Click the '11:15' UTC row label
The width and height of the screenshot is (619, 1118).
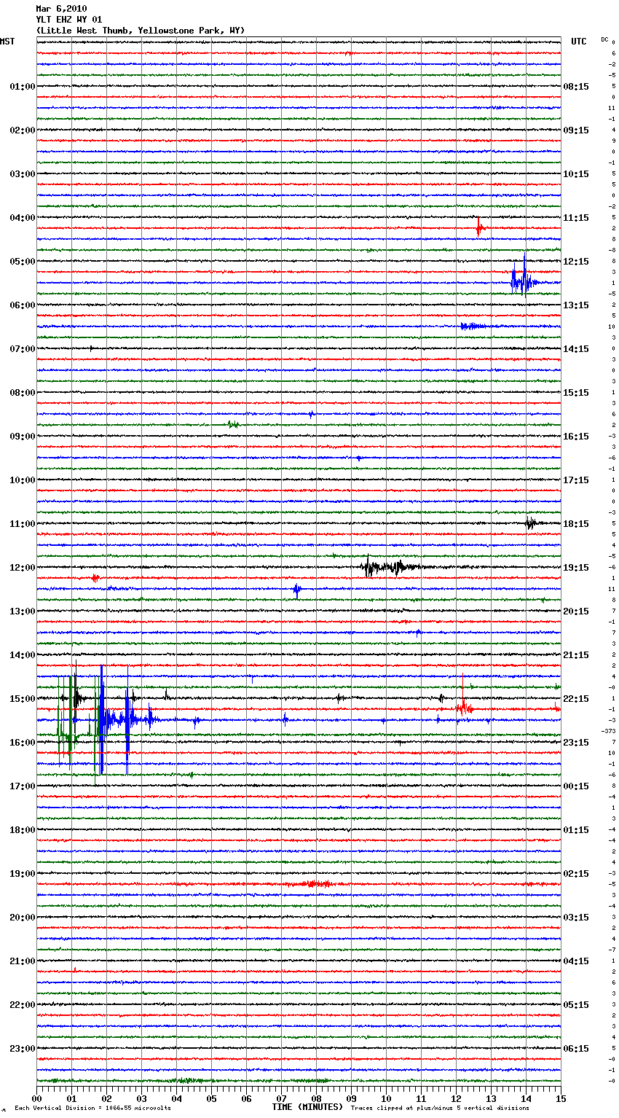point(576,218)
